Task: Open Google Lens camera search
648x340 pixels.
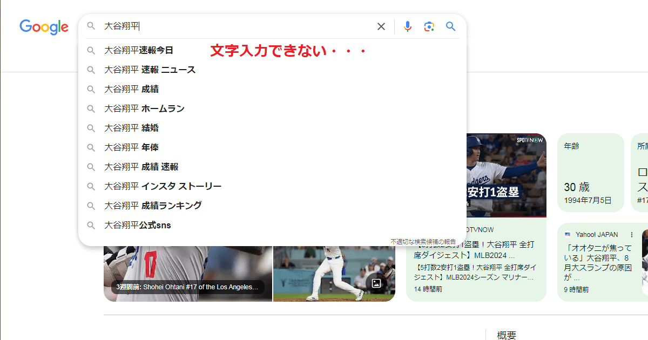Action: pos(429,26)
